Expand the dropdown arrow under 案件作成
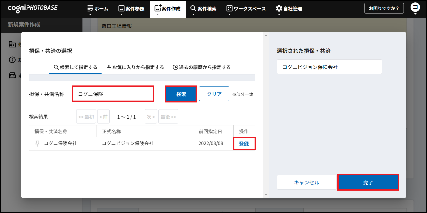The width and height of the screenshot is (427, 213). coord(158,15)
